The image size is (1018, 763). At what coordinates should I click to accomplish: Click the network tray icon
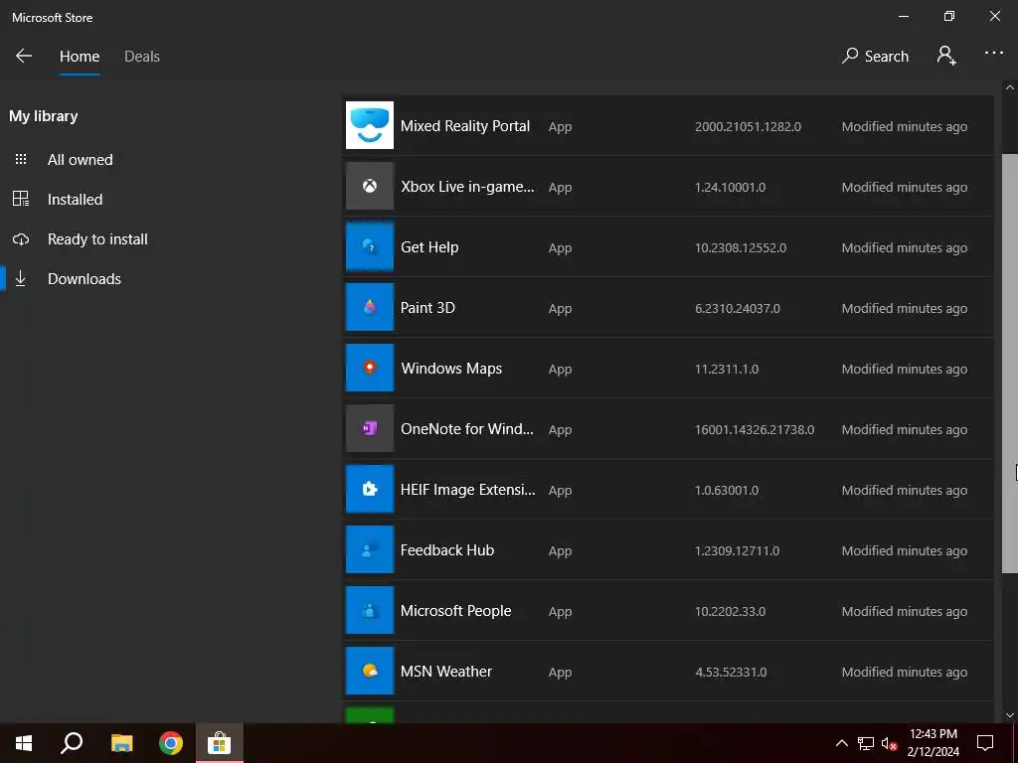(866, 743)
